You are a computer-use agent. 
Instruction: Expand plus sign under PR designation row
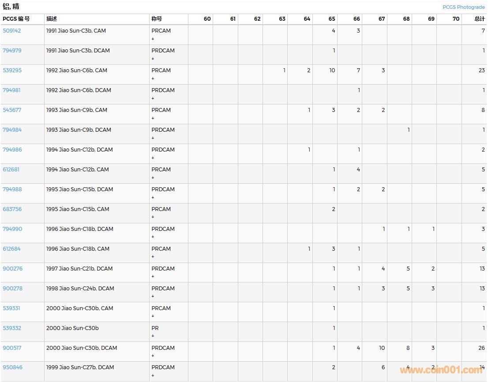coord(153,336)
